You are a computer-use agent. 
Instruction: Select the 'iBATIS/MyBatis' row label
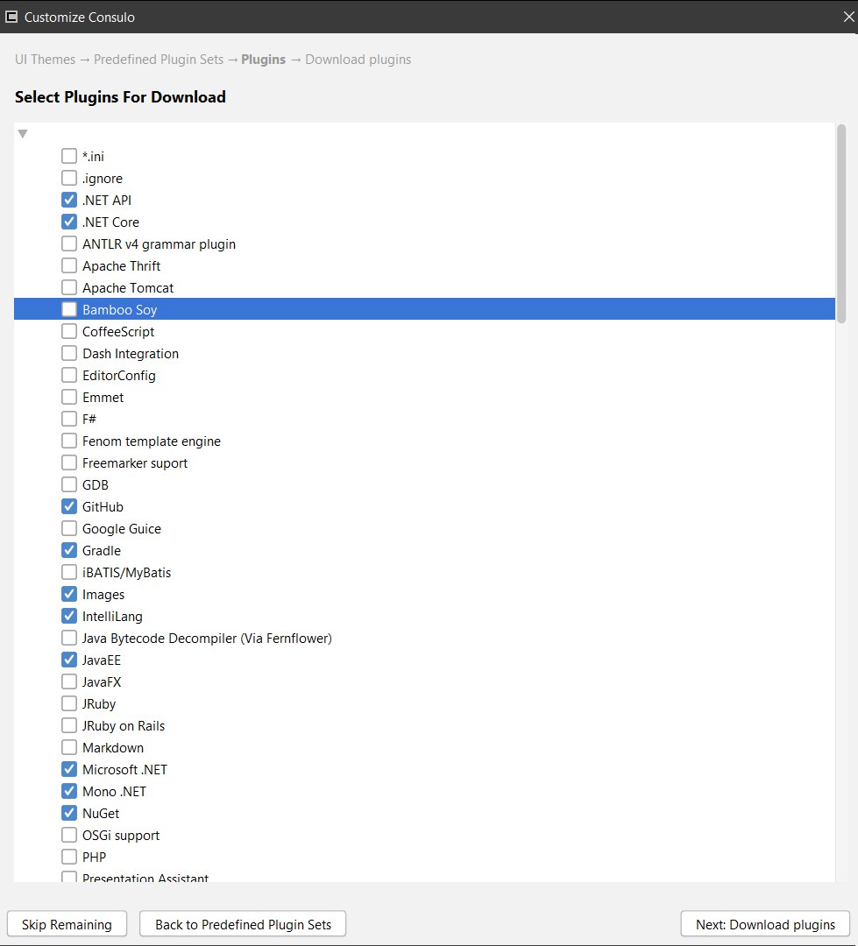pyautogui.click(x=127, y=573)
